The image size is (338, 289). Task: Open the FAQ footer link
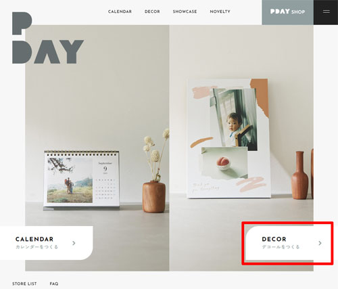pyautogui.click(x=54, y=284)
